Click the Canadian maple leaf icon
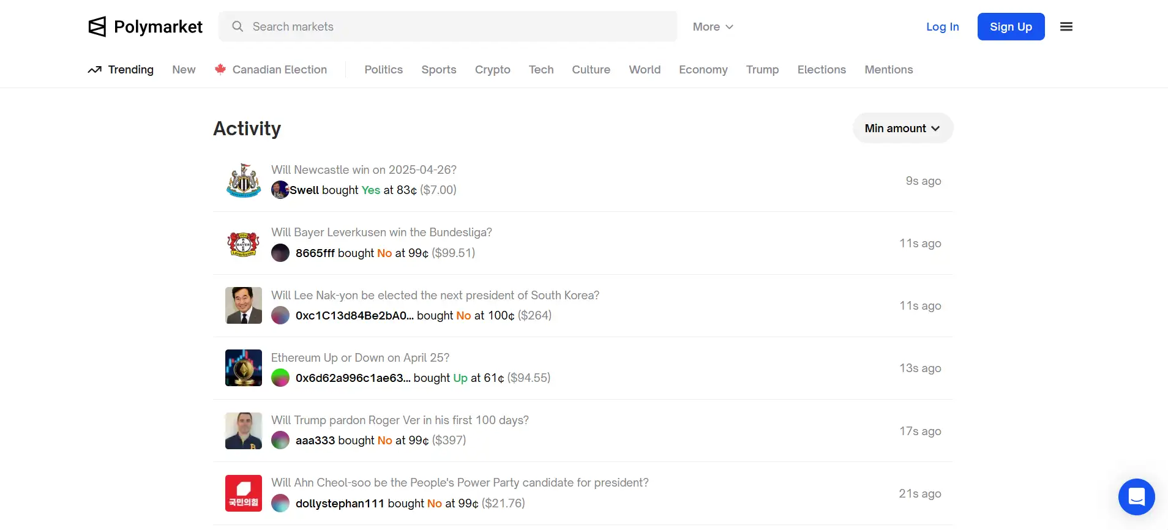Viewport: 1168px width, 530px height. click(220, 69)
